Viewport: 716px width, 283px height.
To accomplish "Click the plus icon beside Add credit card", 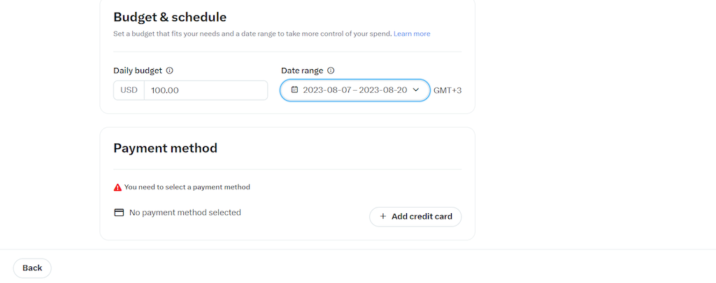I will tap(383, 217).
